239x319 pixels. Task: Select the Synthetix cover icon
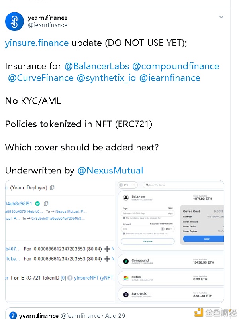[x=126, y=295]
